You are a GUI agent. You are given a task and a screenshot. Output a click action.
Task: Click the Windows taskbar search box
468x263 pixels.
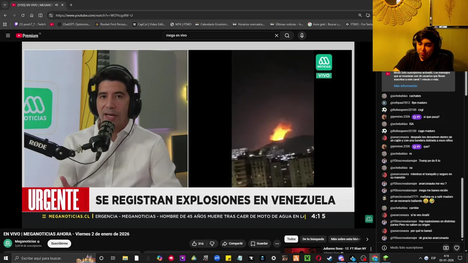(54, 258)
